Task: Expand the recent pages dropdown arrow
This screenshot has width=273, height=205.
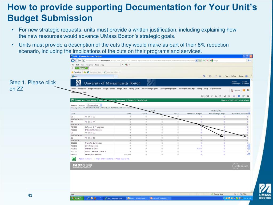Action: coord(80,61)
